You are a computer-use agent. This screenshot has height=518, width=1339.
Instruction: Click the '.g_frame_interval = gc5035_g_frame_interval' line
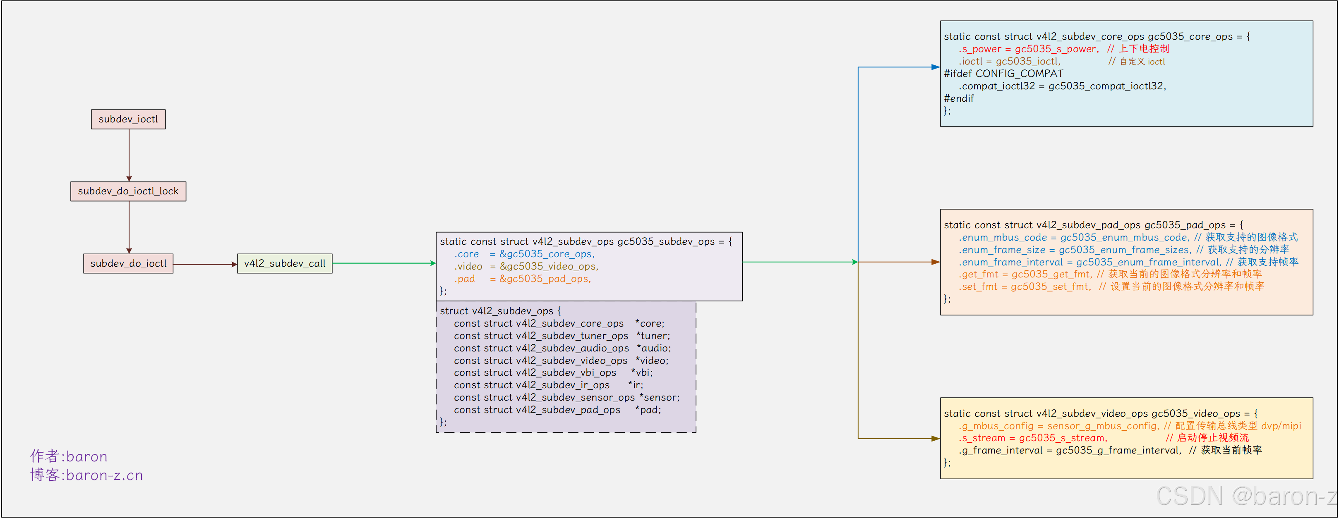pos(1110,451)
